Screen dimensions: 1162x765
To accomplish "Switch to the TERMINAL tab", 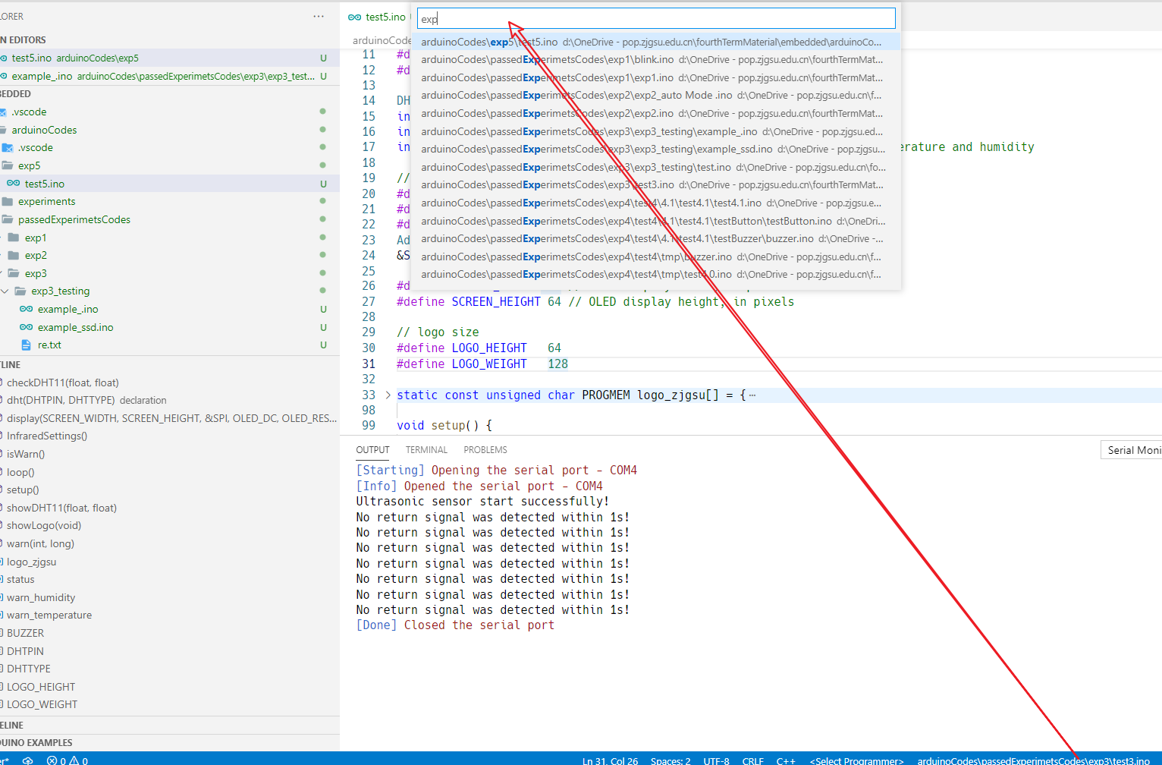I will click(426, 449).
